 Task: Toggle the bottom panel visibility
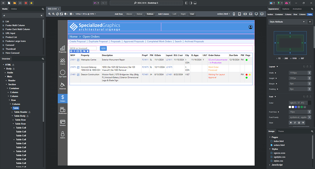[x=195, y=3]
